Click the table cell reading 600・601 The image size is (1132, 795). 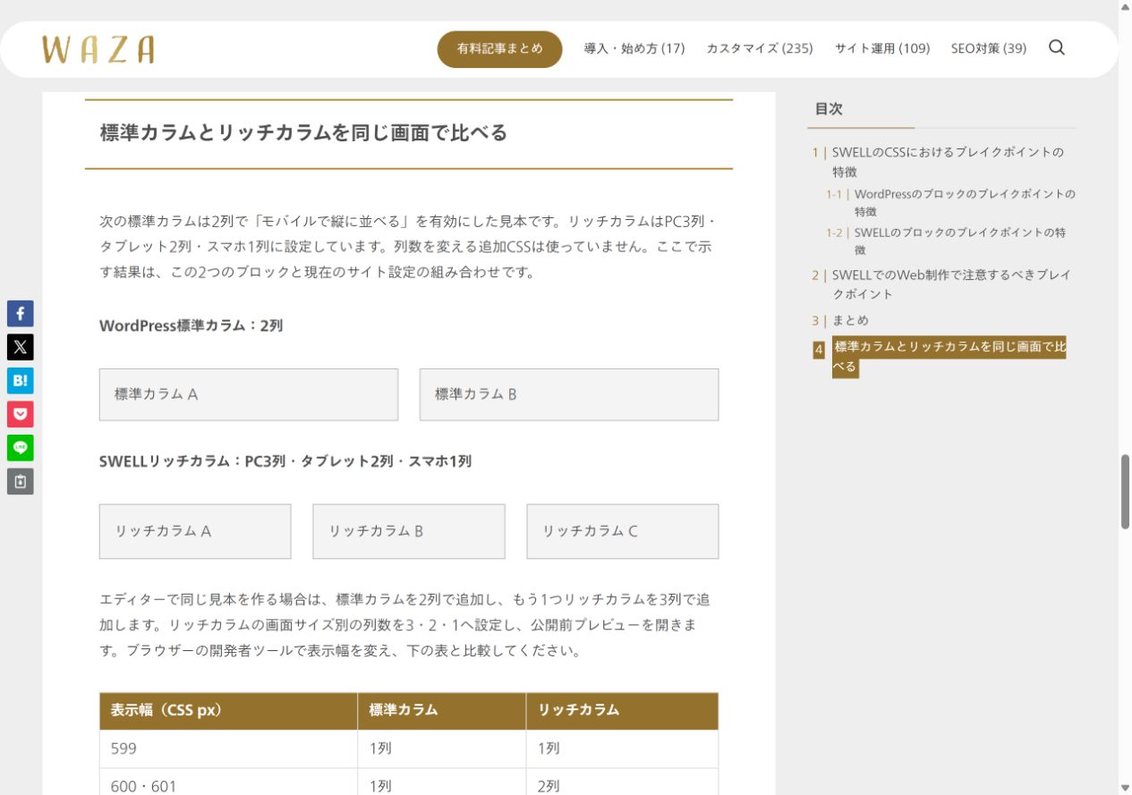click(228, 782)
